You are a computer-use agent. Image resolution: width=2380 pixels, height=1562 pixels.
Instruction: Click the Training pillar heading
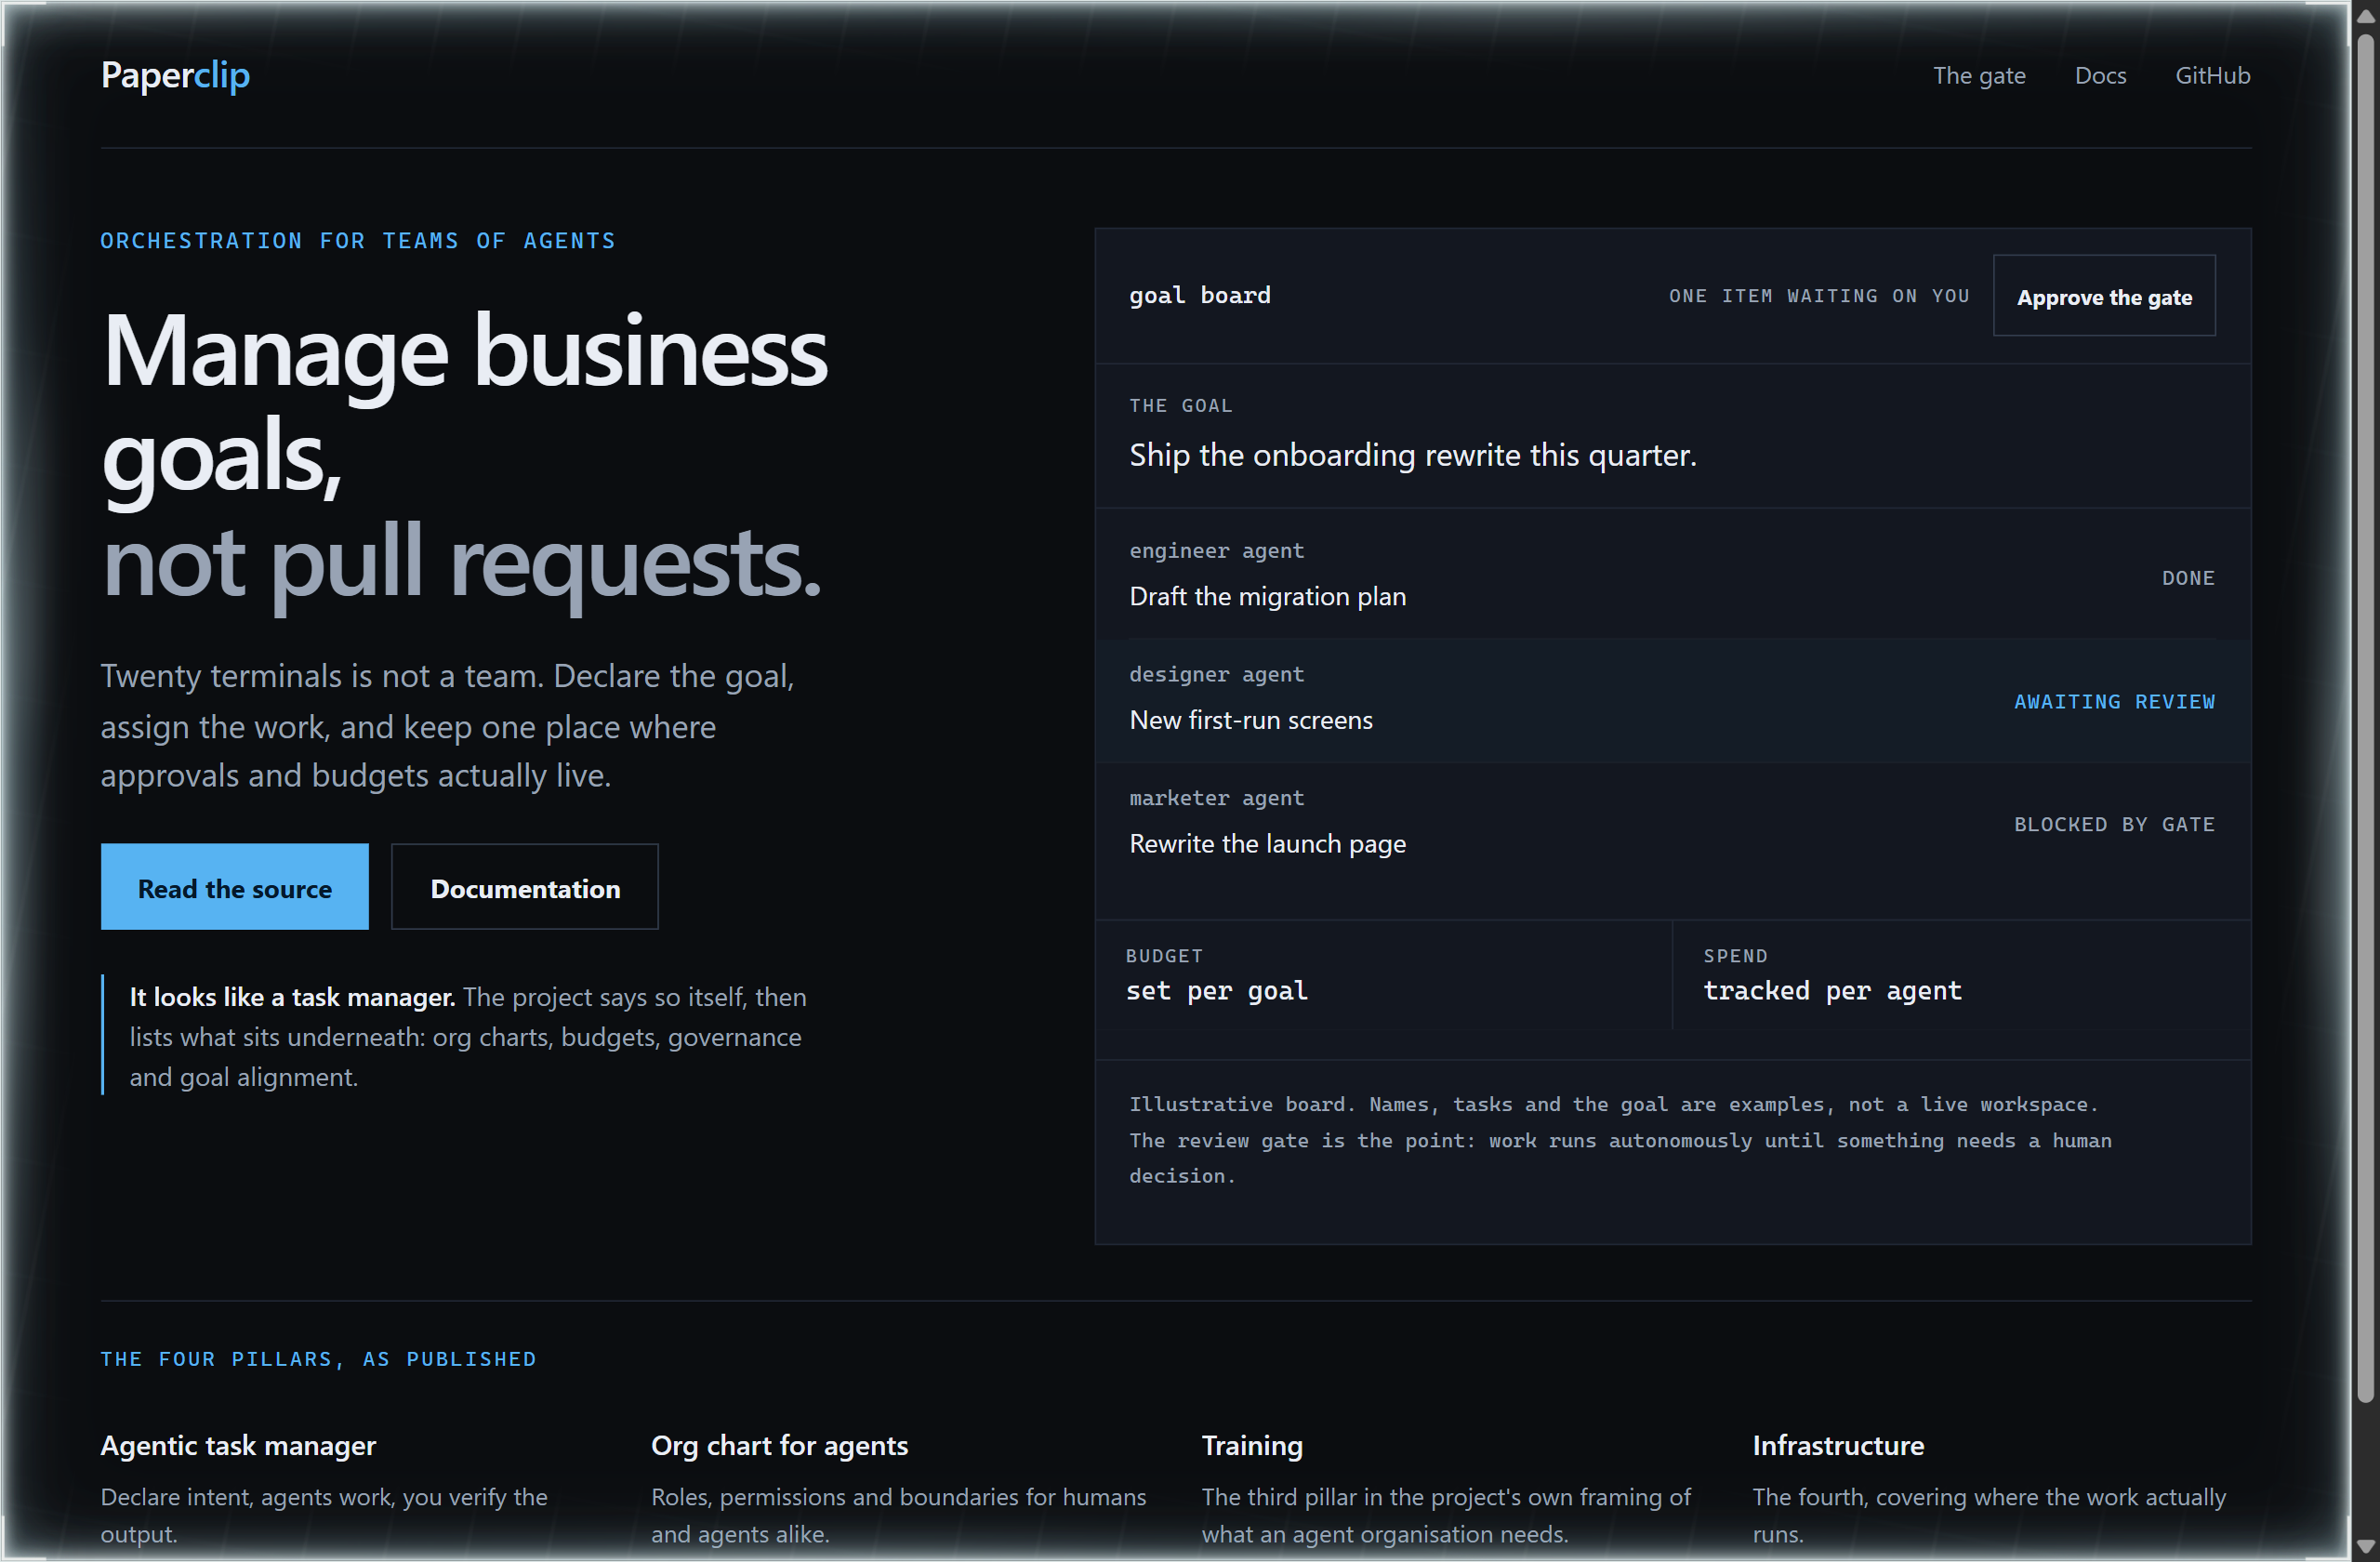(x=1252, y=1446)
